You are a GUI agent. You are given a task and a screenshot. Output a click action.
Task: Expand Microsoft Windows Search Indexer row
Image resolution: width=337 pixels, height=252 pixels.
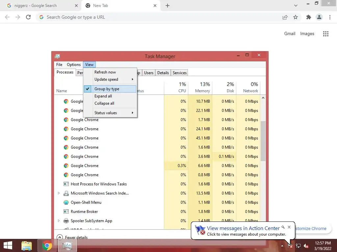[59, 193]
